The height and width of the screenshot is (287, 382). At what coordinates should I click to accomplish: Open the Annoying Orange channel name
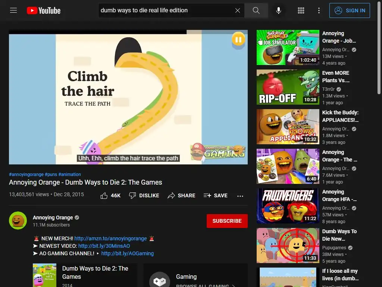pyautogui.click(x=53, y=217)
